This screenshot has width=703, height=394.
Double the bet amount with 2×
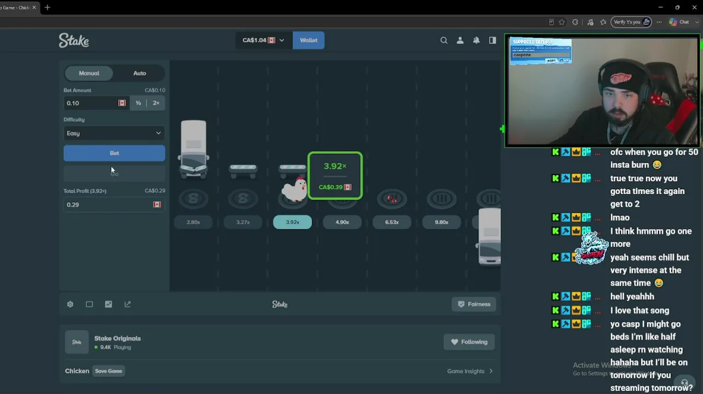(x=156, y=103)
